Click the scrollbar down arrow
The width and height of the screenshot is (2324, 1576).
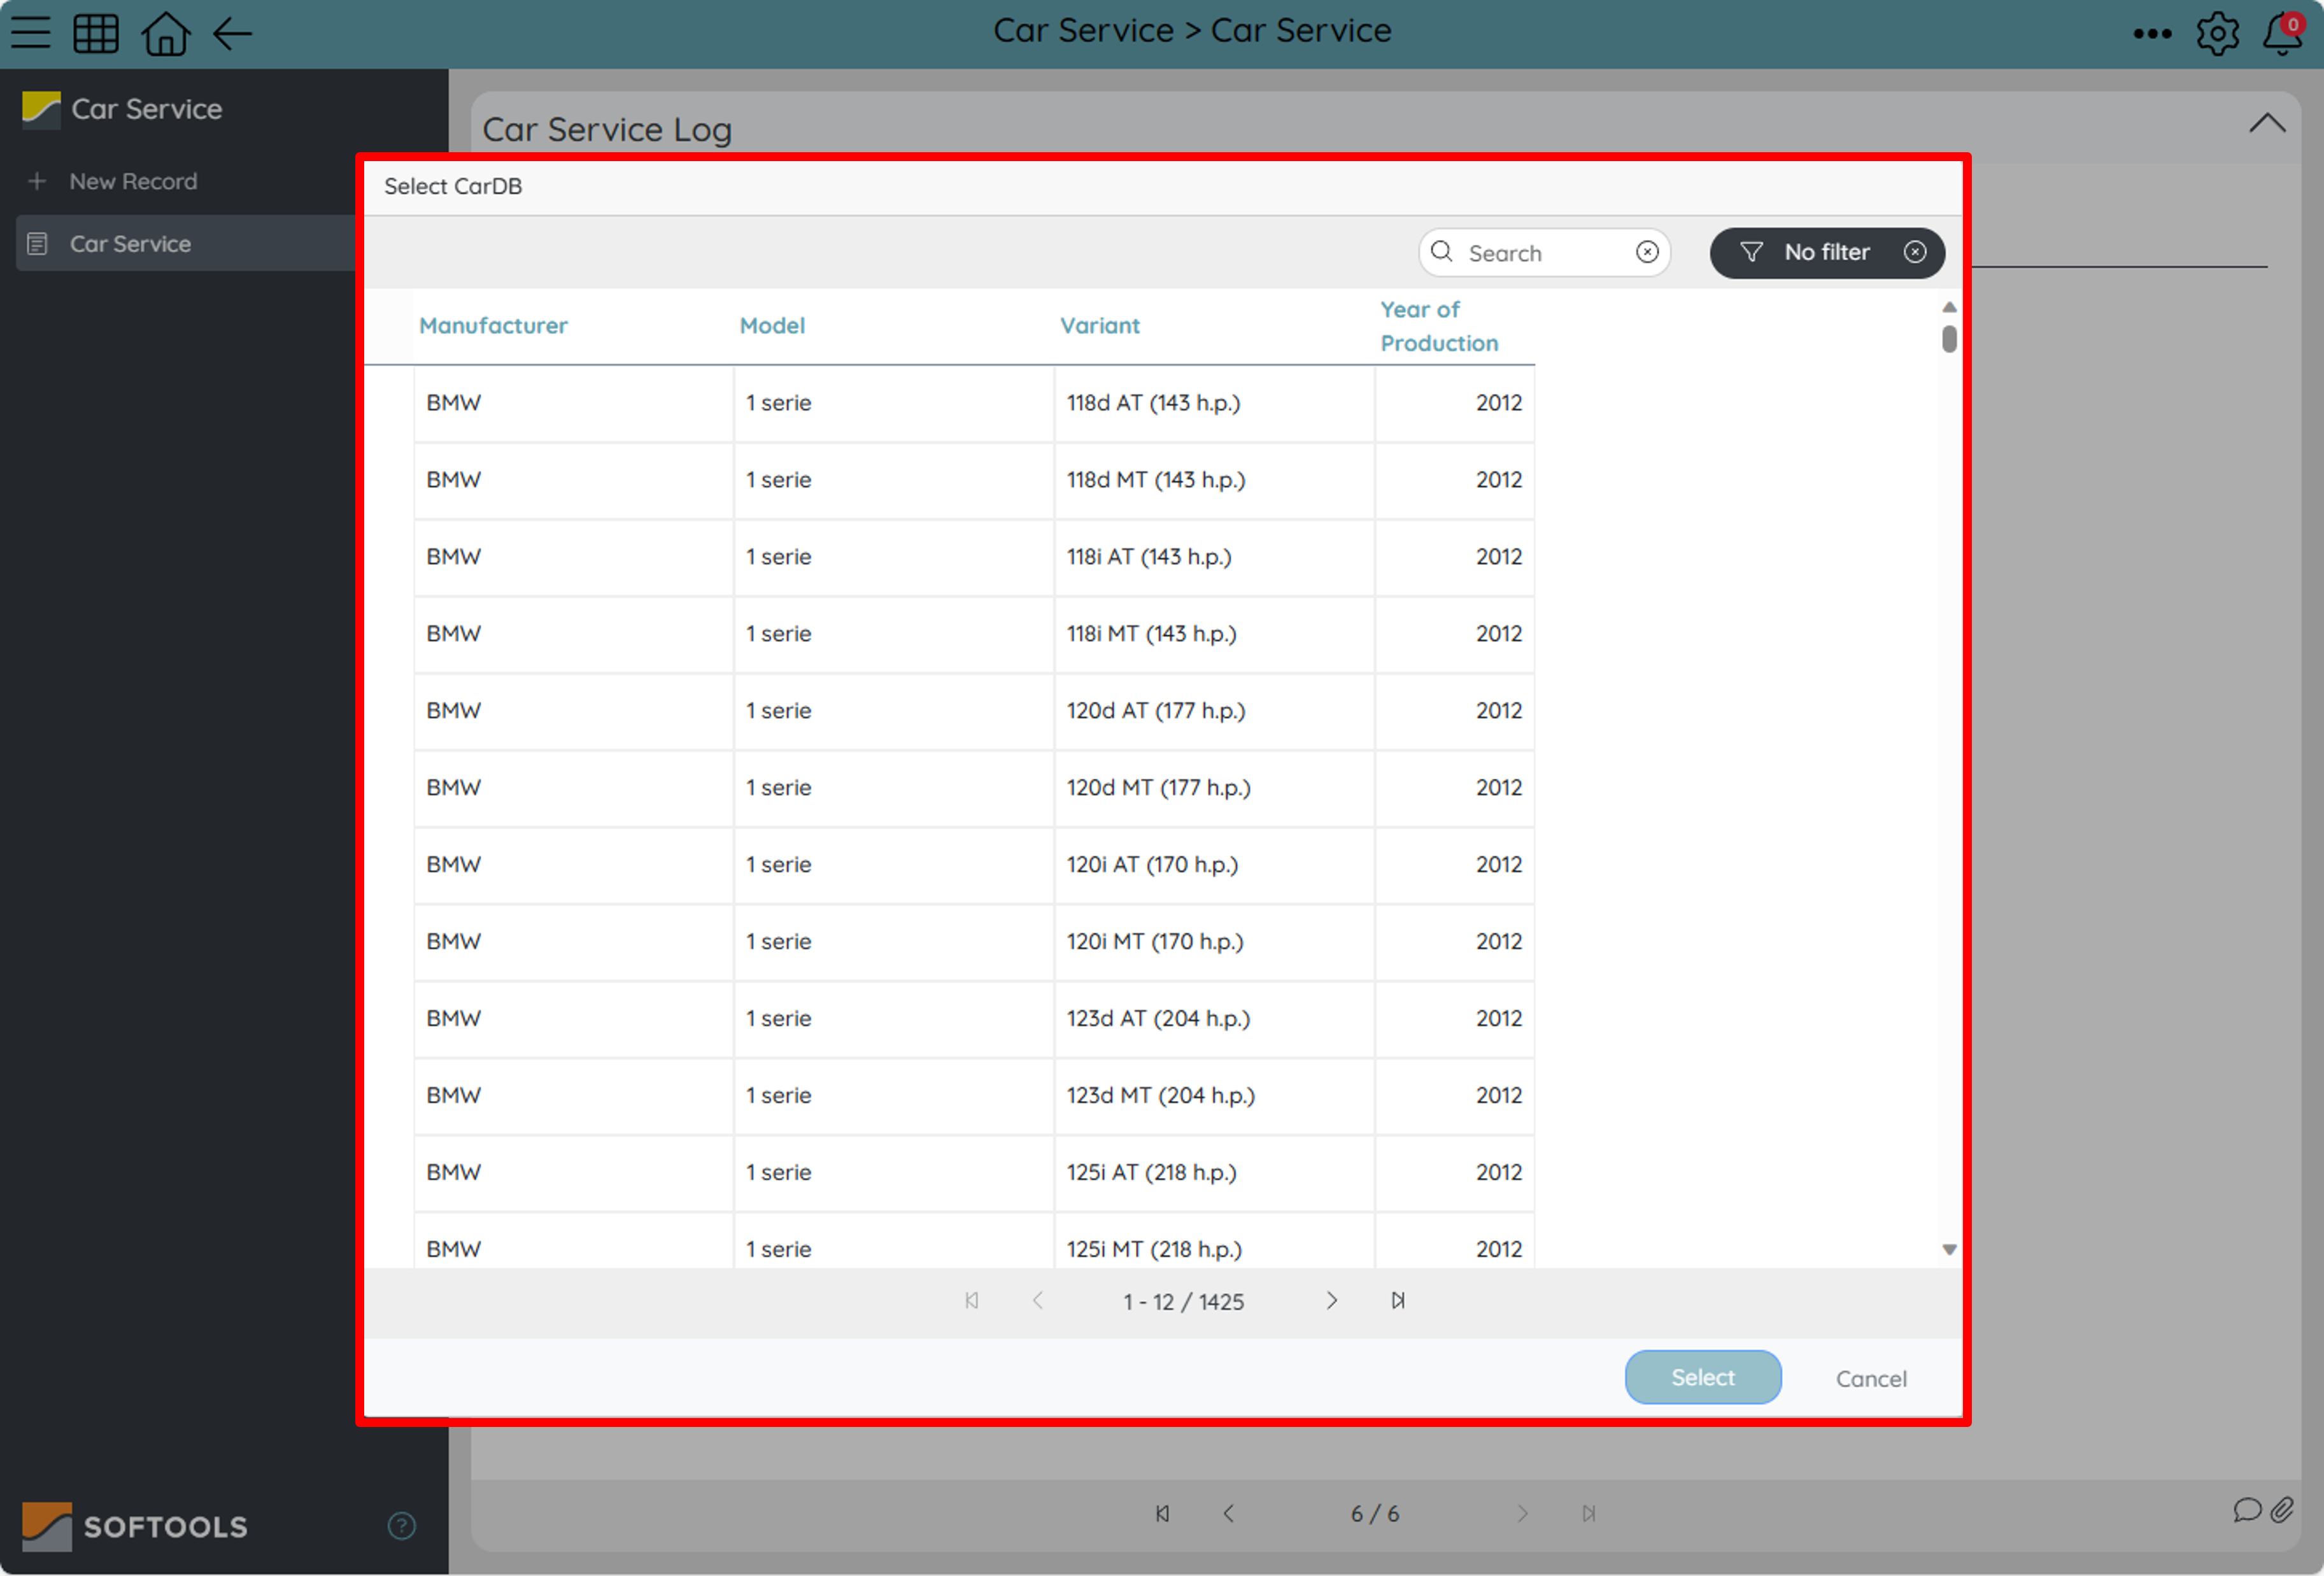1949,1250
